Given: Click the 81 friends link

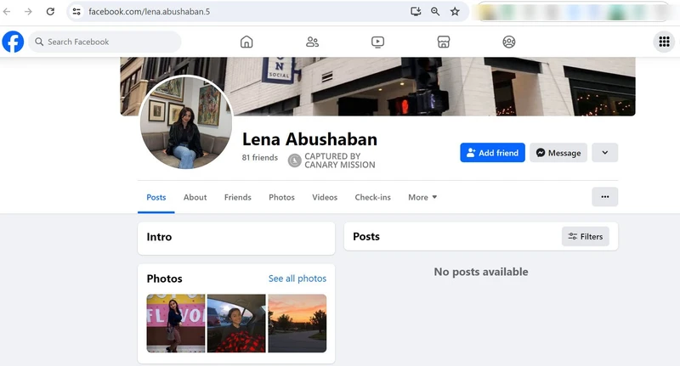Looking at the screenshot, I should pyautogui.click(x=260, y=158).
